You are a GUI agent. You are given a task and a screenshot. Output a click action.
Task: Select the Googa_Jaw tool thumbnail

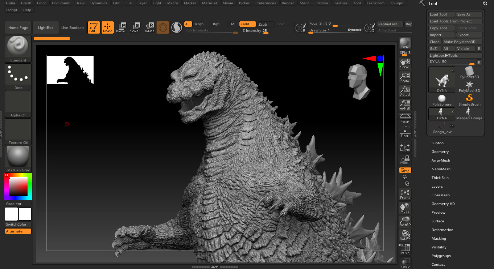click(x=442, y=128)
